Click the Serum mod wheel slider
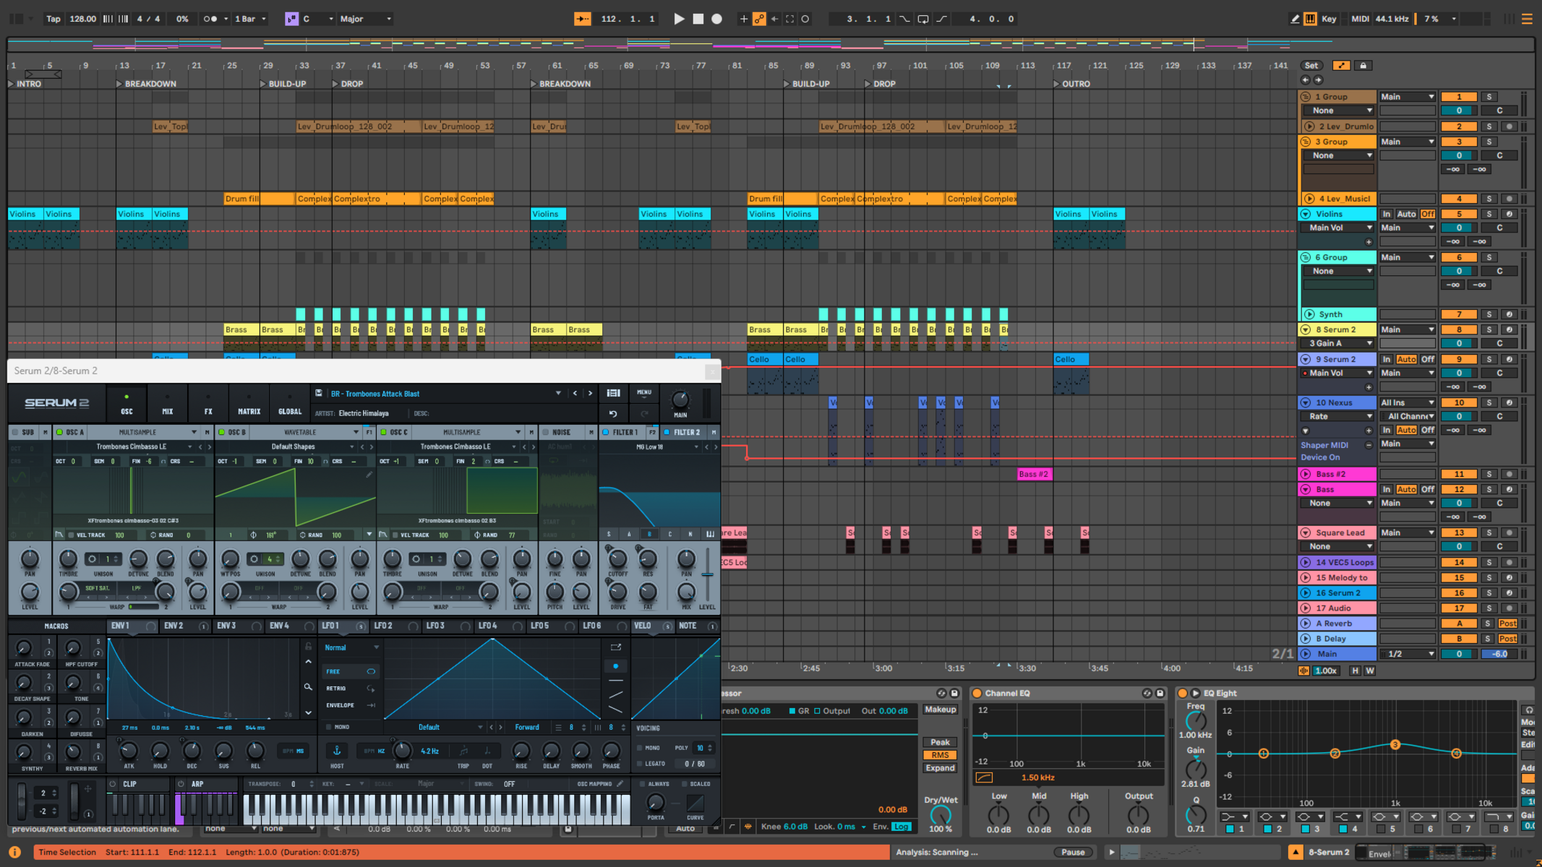Screen dimensions: 1542x867 coord(74,800)
